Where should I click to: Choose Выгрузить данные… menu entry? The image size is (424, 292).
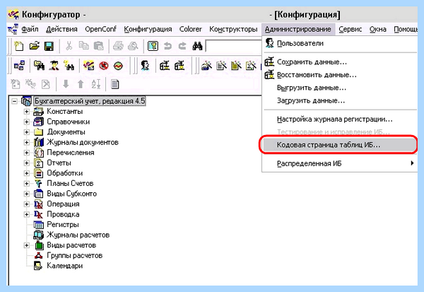(x=340, y=88)
